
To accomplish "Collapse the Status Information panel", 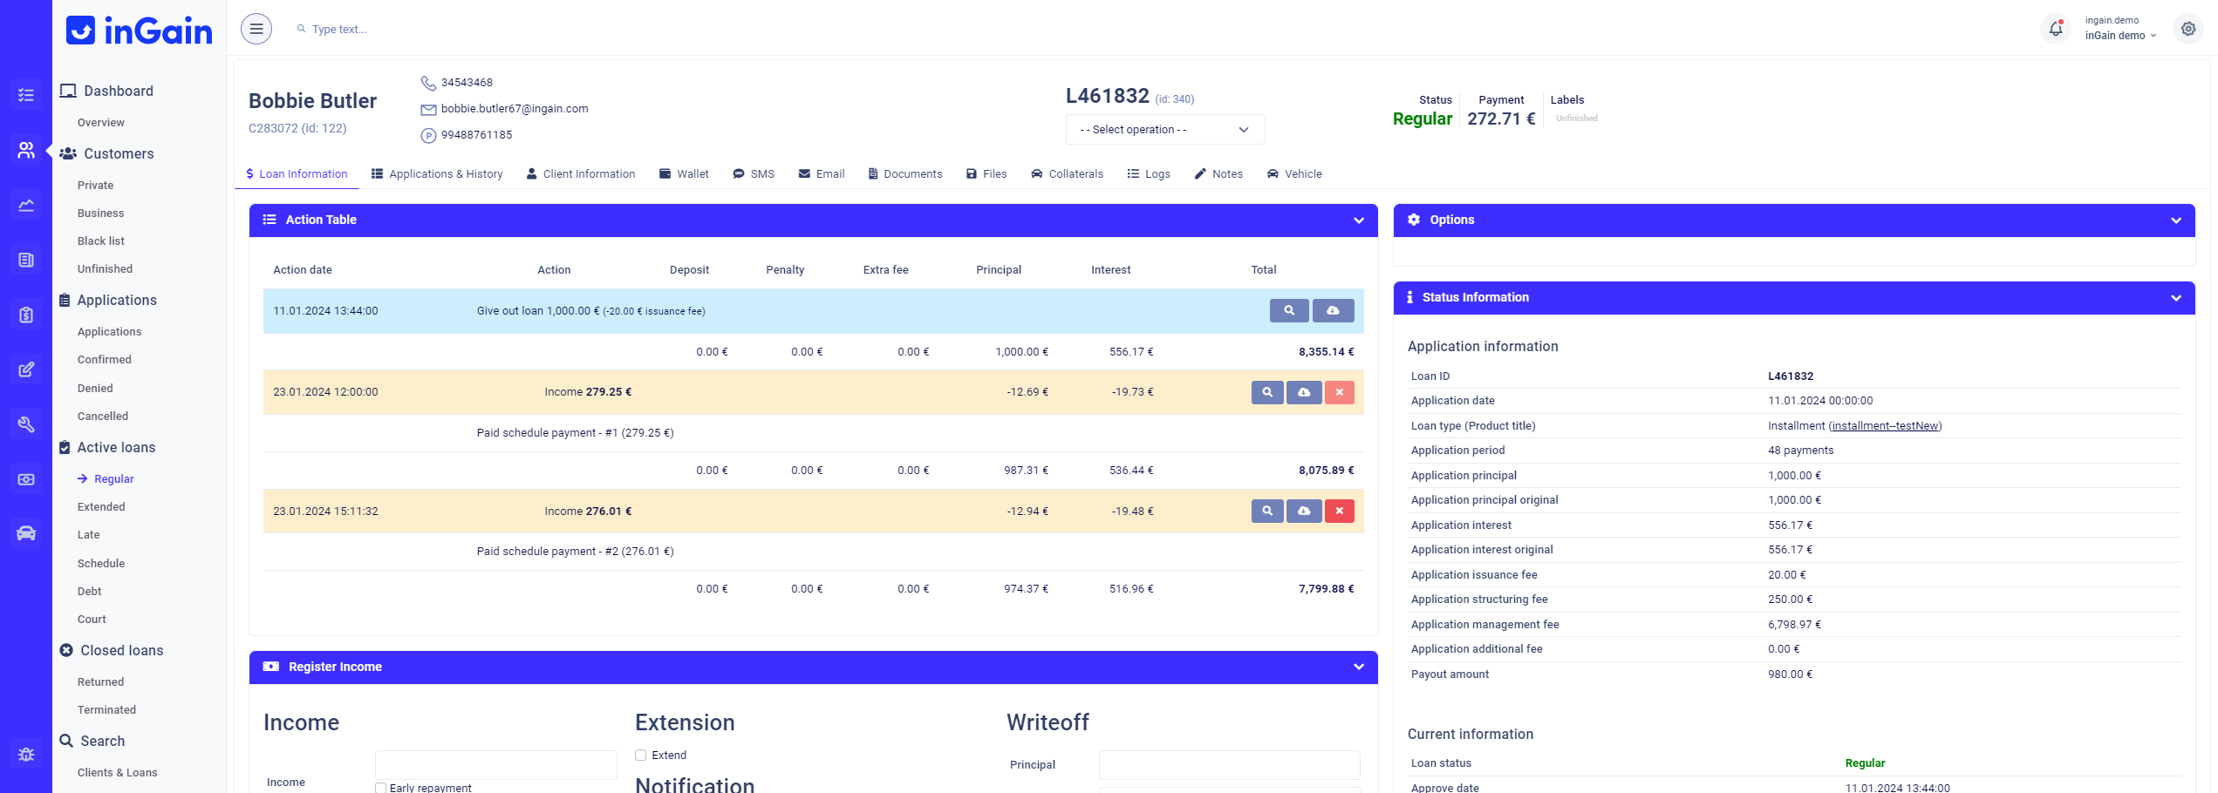I will pos(2177,297).
